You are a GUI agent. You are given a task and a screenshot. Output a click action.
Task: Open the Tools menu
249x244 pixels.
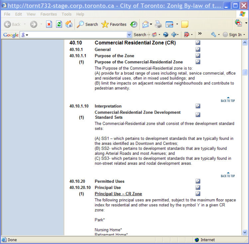66,14
